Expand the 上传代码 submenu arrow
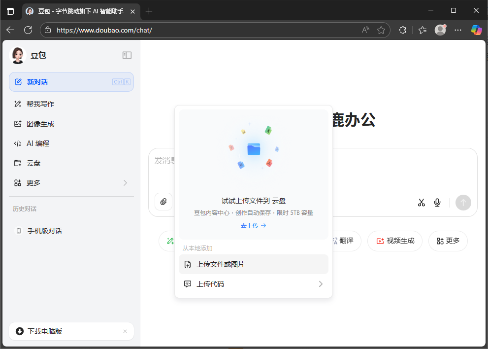This screenshot has width=488, height=349. 321,284
